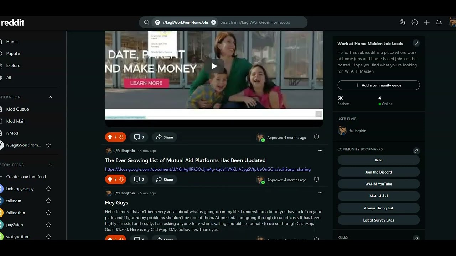Open mod actions shield on Mutual Aid post
Viewport: 456px width, 256px height.
[316, 180]
